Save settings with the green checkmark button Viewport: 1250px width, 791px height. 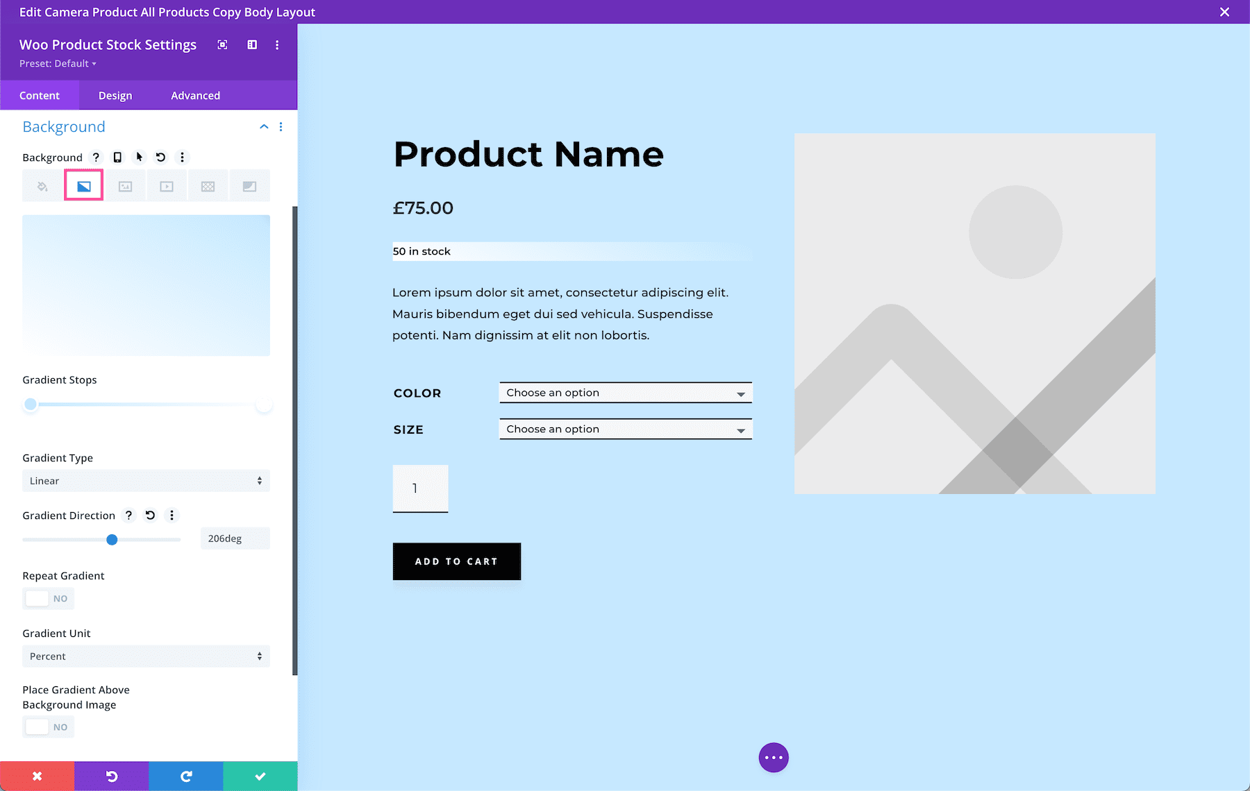coord(259,776)
